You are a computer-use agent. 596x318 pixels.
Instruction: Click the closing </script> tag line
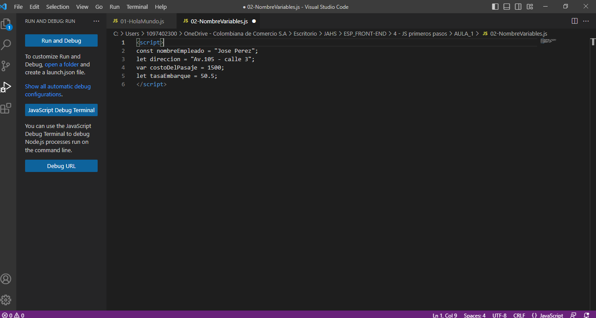click(151, 84)
